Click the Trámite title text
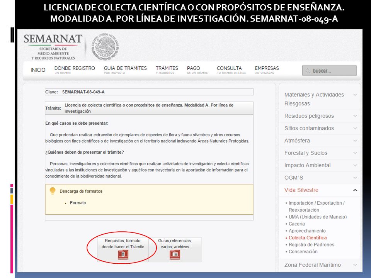The image size is (371, 278). pos(149,108)
